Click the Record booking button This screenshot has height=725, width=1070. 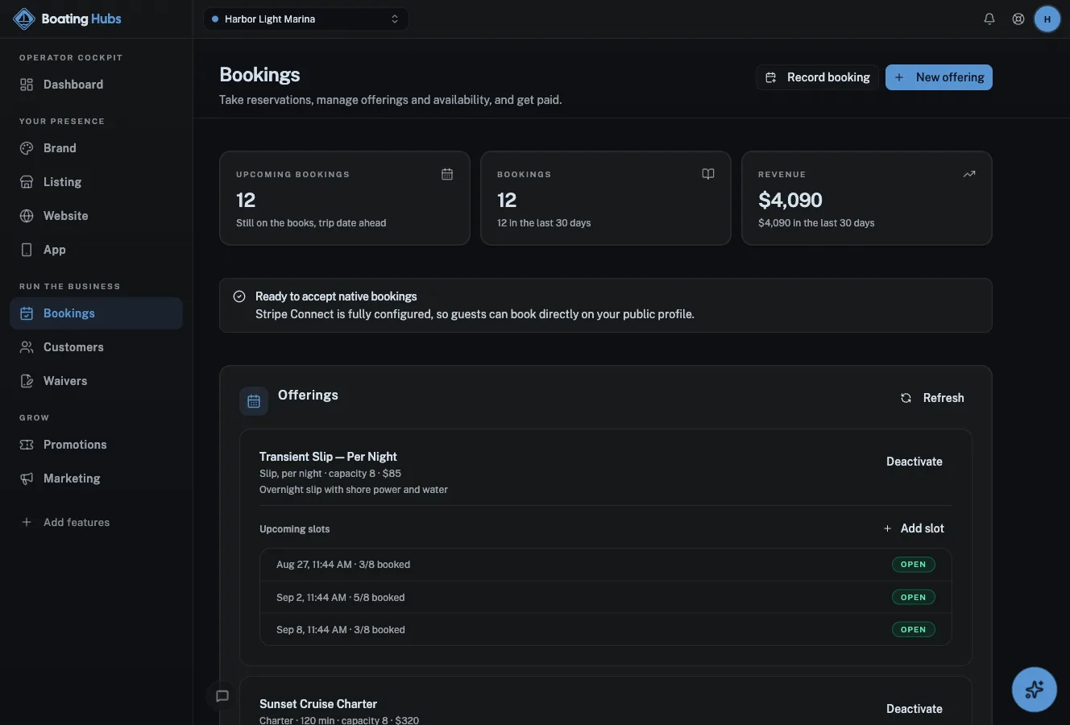817,77
